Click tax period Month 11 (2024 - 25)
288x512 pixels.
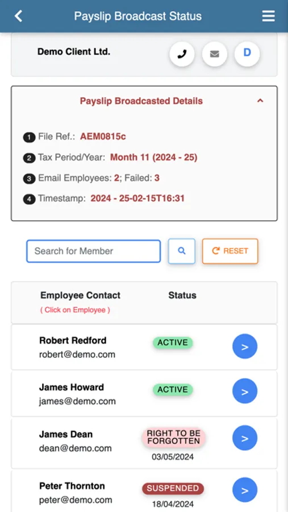point(153,158)
